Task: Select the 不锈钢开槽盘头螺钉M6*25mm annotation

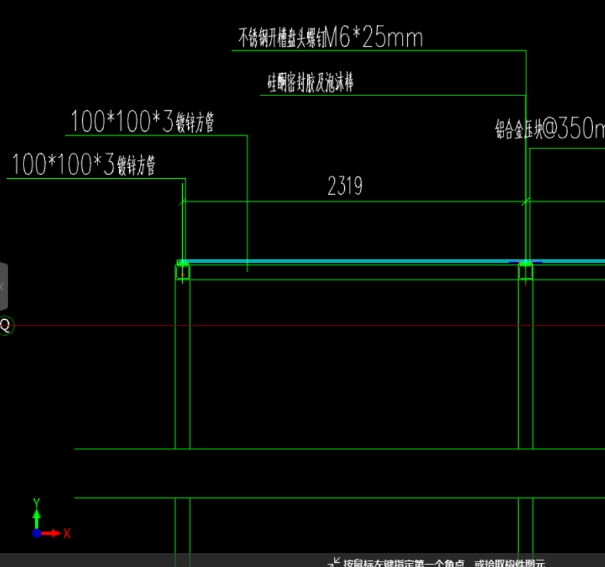Action: tap(331, 38)
